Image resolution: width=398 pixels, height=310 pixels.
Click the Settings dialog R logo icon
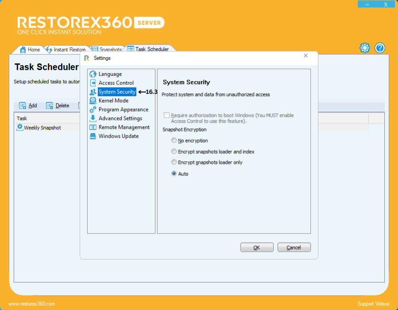coord(87,58)
